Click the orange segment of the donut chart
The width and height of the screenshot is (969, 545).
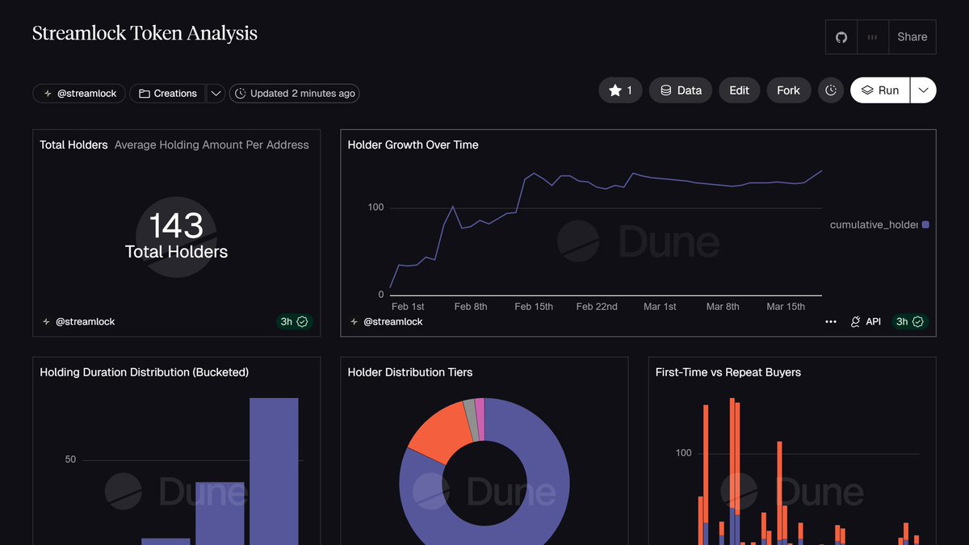tap(438, 431)
